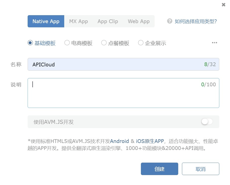Choose the 电商模板 radio option
Viewport: 230px width, 185px height.
pyautogui.click(x=67, y=43)
